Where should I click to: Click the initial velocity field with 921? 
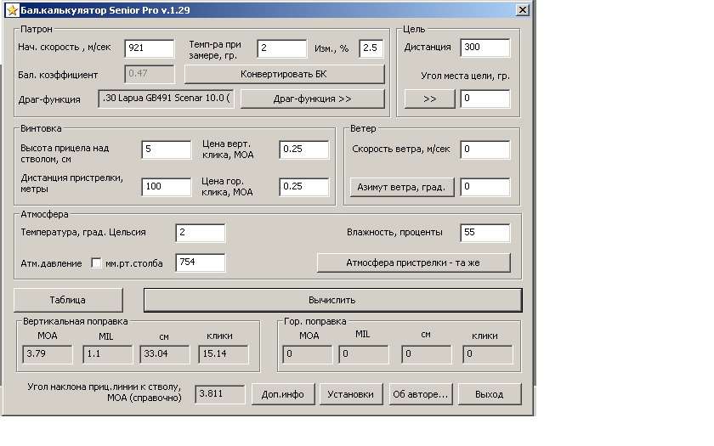[149, 48]
